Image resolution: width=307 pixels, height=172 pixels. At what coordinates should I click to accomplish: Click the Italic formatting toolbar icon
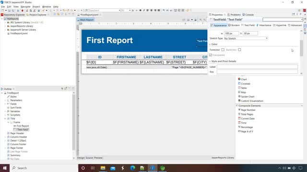click(144, 11)
